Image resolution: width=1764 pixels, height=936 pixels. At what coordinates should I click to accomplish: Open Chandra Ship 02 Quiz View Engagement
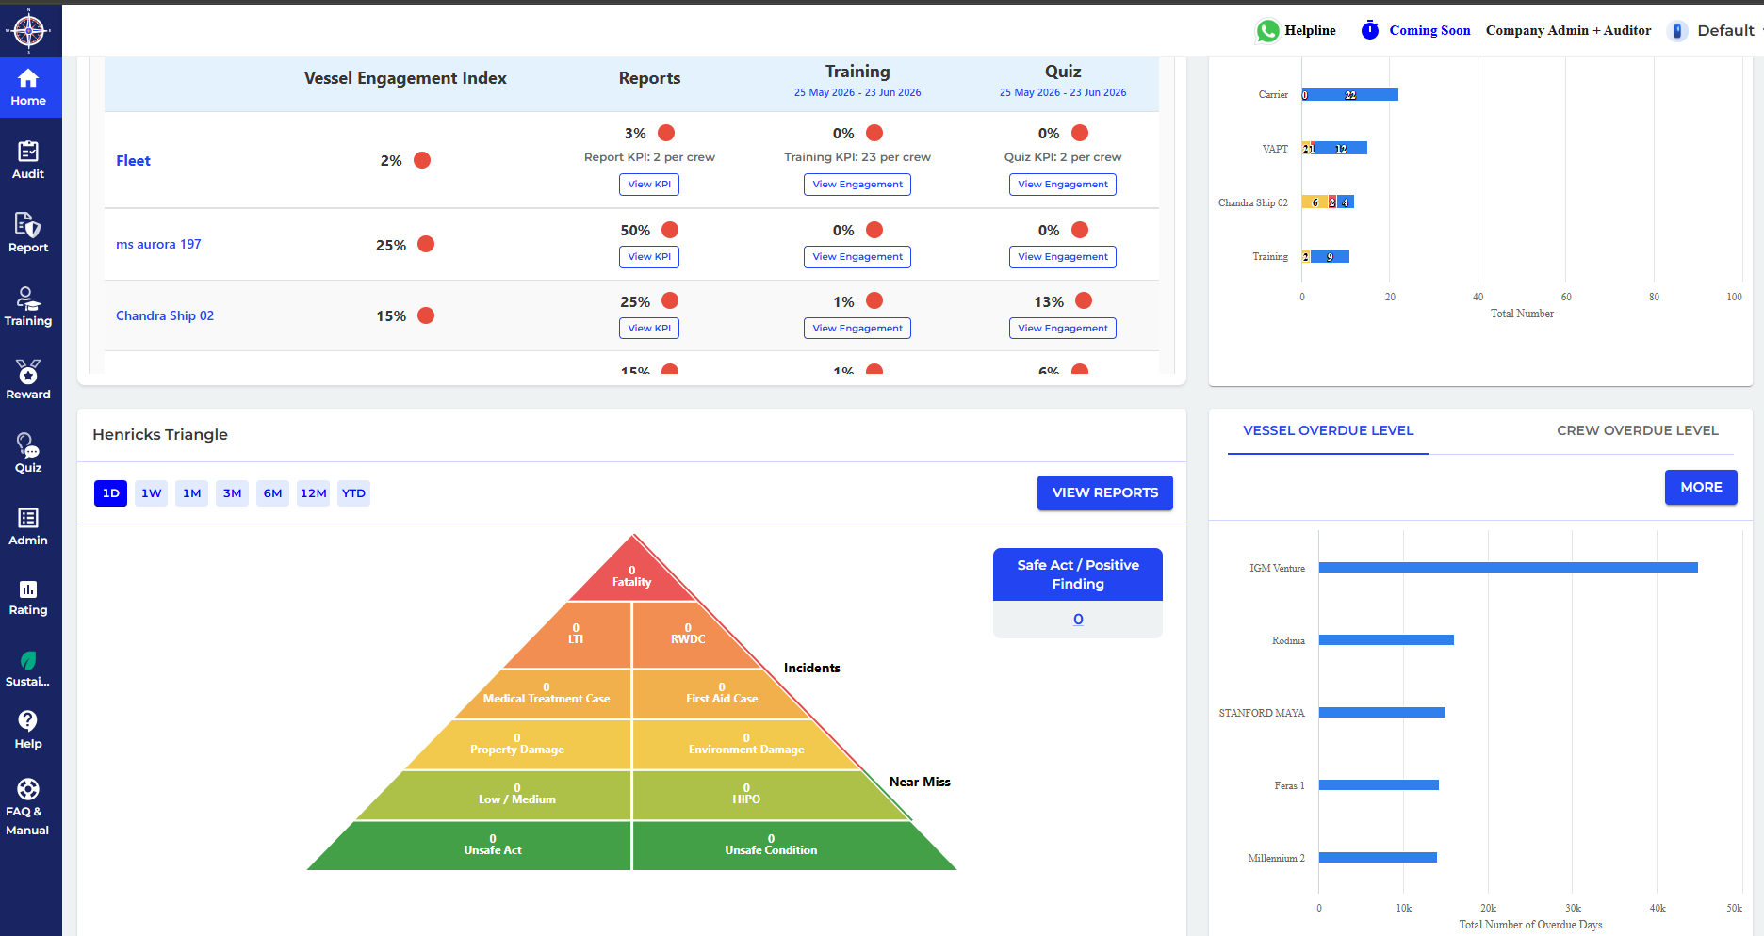click(1063, 329)
